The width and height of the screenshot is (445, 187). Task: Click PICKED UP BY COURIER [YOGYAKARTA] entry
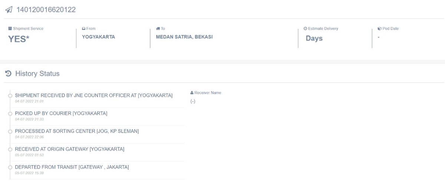(61, 113)
